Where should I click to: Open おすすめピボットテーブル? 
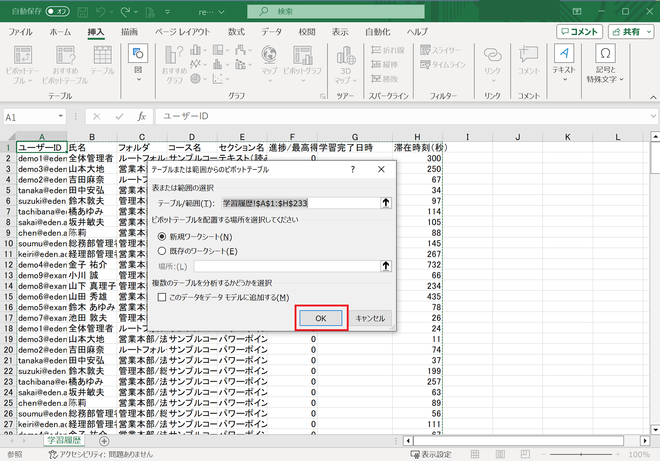pyautogui.click(x=65, y=65)
